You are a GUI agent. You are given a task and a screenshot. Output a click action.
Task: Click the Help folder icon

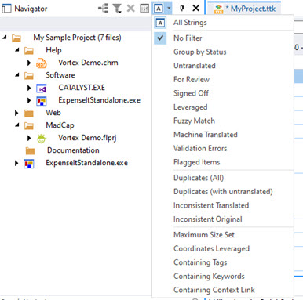point(29,50)
